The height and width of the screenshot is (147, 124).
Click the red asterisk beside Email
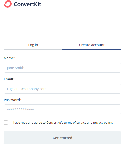[14, 79]
